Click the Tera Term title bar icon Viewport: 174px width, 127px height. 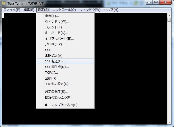click(4, 3)
